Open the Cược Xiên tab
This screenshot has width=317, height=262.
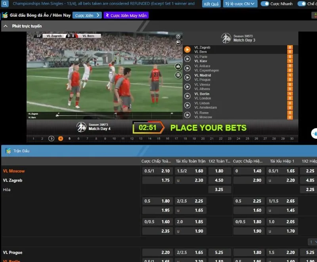(x=87, y=15)
